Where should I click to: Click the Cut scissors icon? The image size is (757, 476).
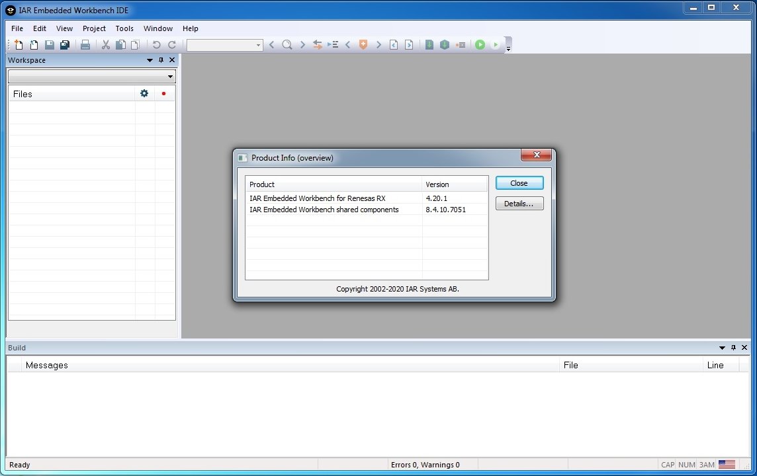click(x=105, y=45)
